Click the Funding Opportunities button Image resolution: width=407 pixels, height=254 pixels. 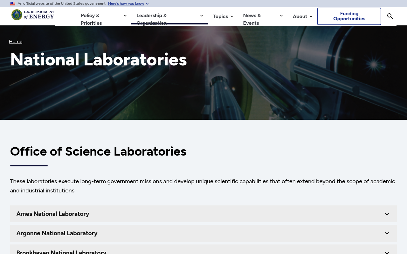tap(349, 16)
